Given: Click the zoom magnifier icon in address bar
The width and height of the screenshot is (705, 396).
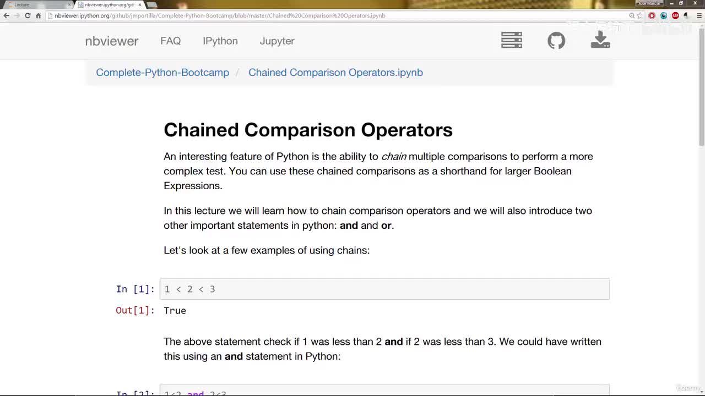Looking at the screenshot, I should (632, 15).
